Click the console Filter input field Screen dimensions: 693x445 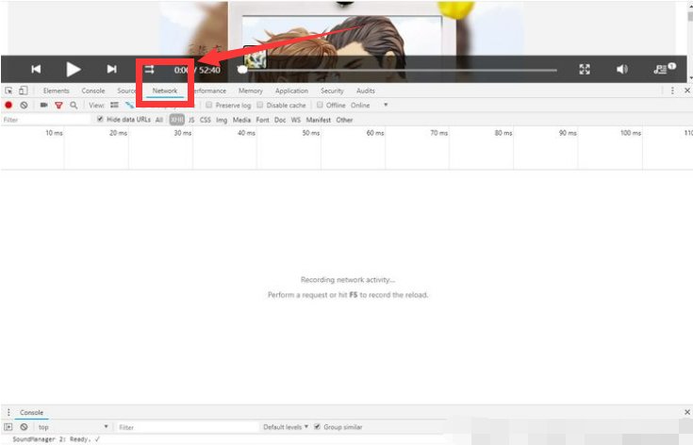pos(187,427)
